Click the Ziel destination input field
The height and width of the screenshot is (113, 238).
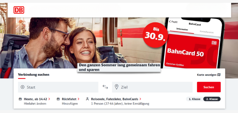pyautogui.click(x=152, y=87)
